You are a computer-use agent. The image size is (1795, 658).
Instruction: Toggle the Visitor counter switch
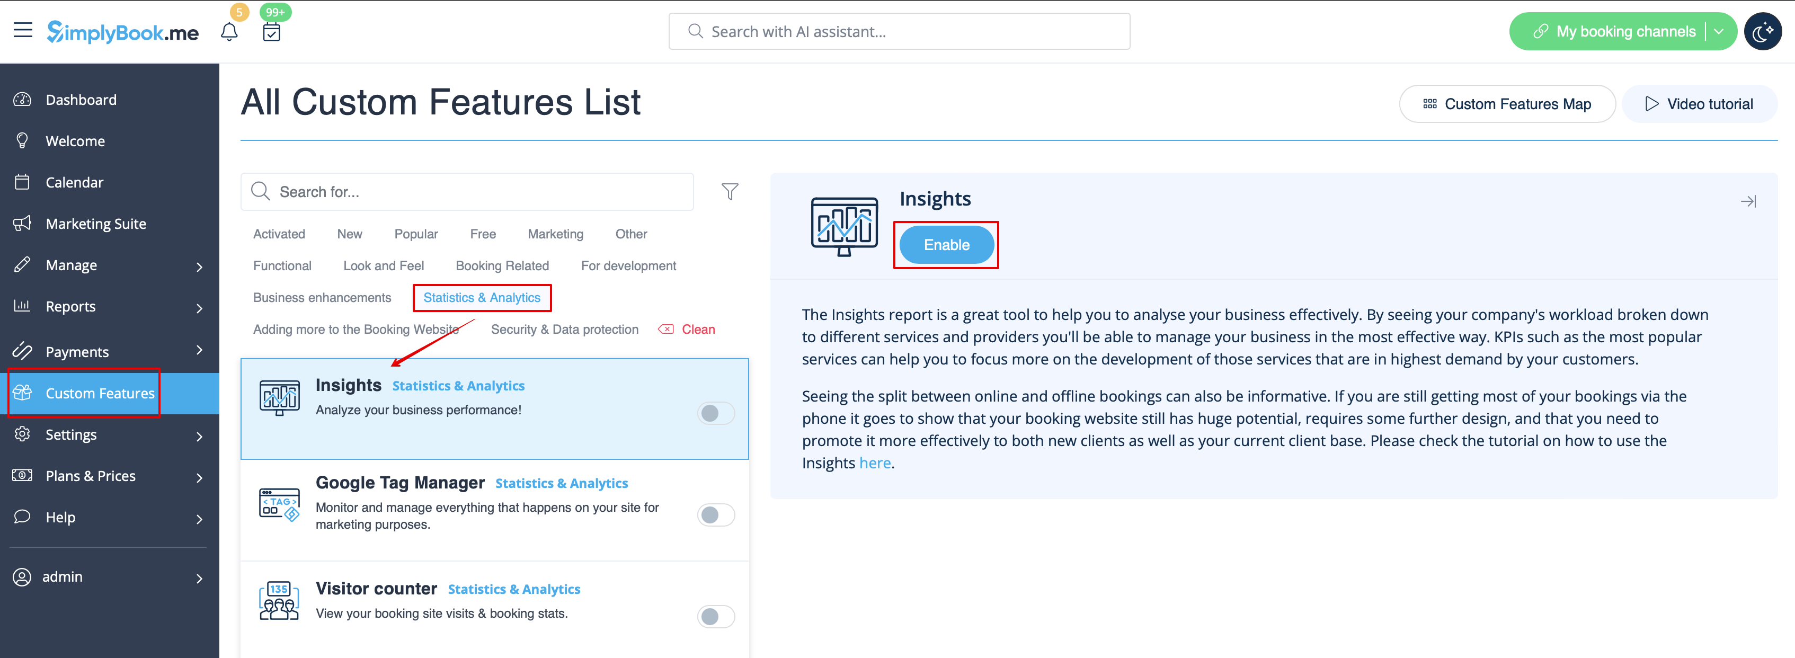coord(716,617)
